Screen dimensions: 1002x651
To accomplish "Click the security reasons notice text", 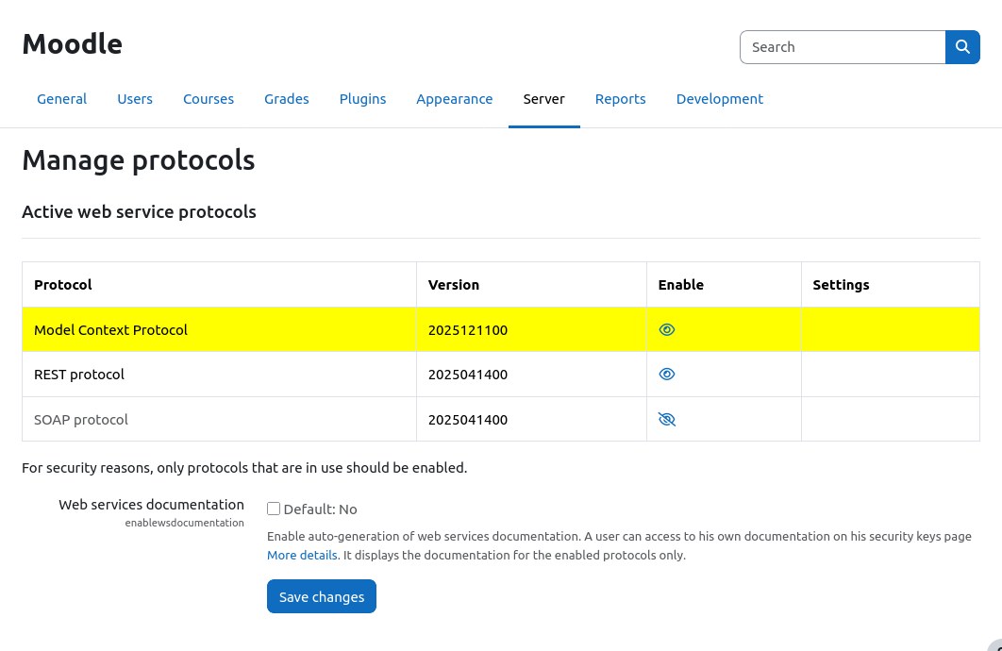I will point(244,468).
